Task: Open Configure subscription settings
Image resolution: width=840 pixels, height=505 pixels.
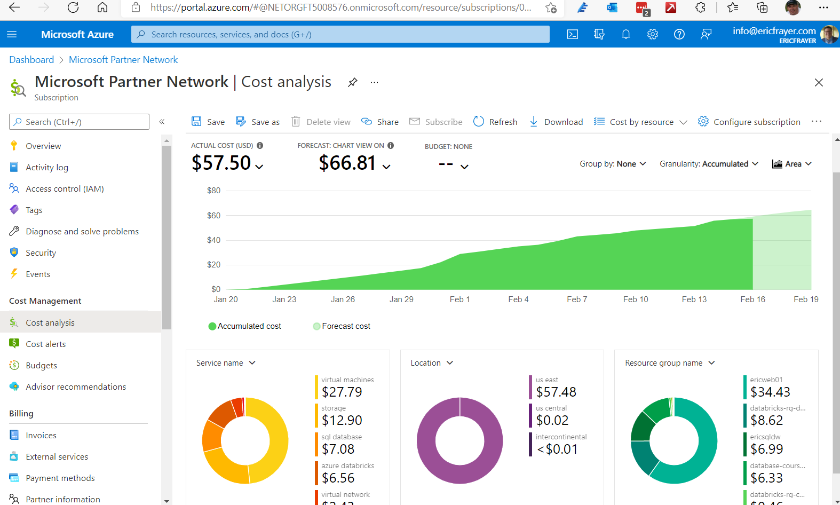Action: click(x=749, y=122)
